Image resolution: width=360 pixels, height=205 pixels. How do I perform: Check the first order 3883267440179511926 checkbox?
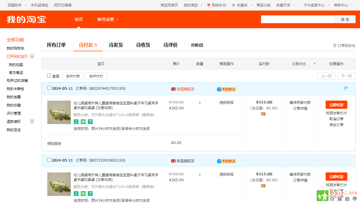(49, 88)
